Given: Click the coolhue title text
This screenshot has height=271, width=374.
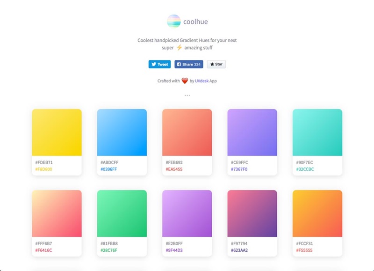Looking at the screenshot, I should point(195,21).
